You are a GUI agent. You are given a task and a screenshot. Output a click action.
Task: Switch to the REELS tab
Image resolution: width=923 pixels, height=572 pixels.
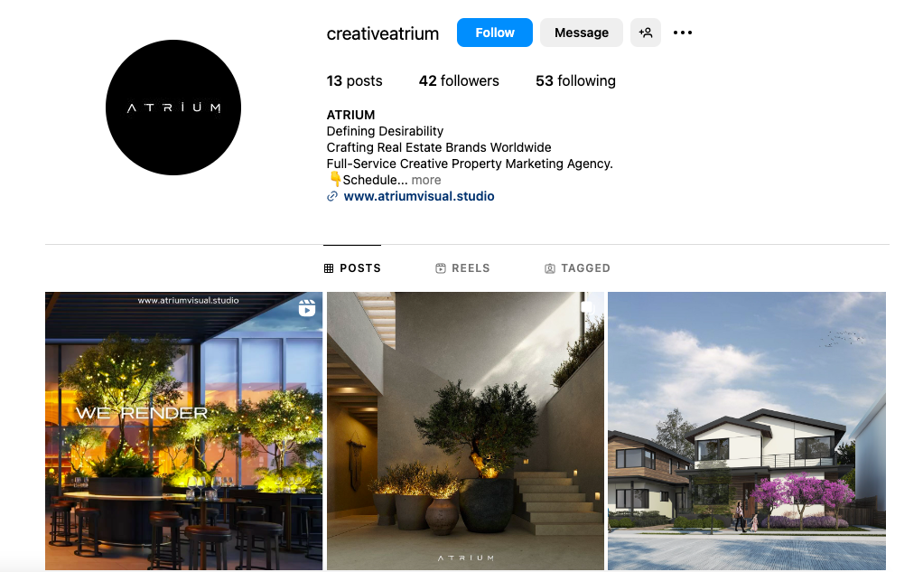[462, 268]
